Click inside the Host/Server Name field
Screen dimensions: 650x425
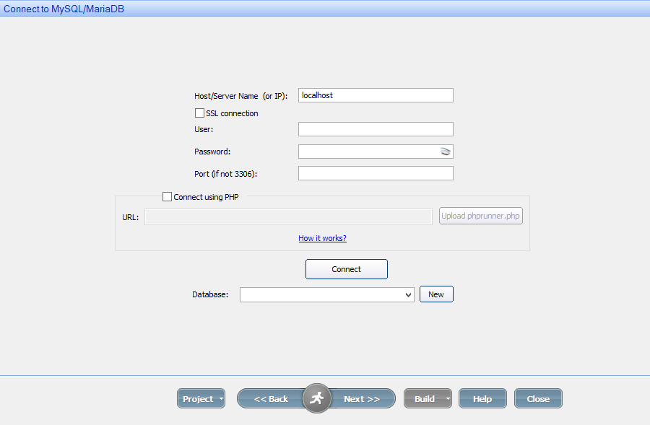click(376, 95)
